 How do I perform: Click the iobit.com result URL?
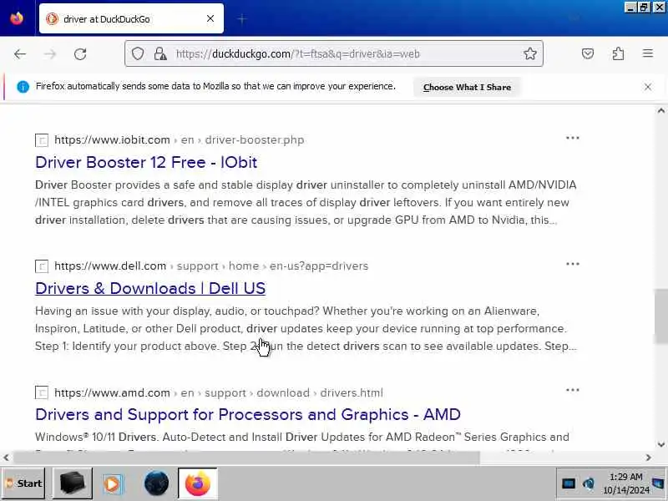click(x=180, y=139)
